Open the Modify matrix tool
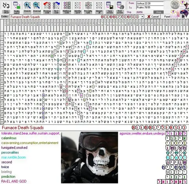This screenshot has width=189, height=184. pyautogui.click(x=17, y=6)
